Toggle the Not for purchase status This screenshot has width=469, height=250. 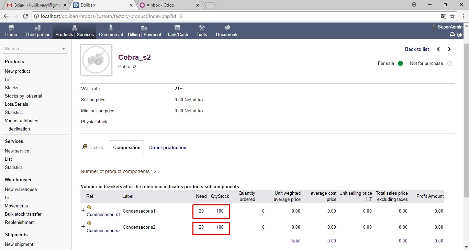coord(449,63)
